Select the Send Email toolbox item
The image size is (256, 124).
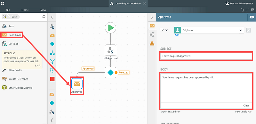point(12,35)
